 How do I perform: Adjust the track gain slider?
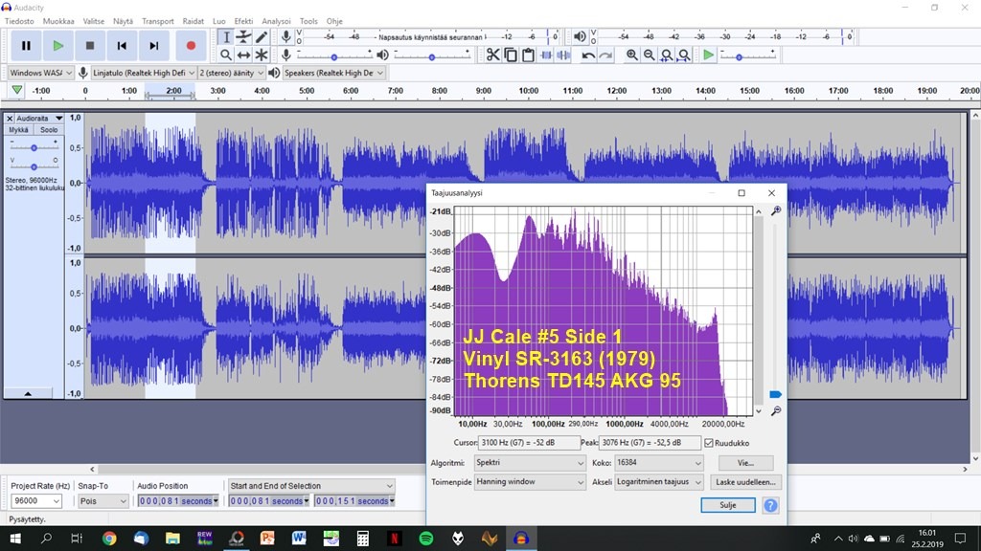(34, 147)
